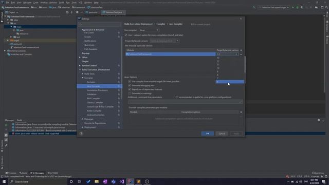329x185 pixels.
Task: Open the Microsoft Teams icon on taskbar
Action: coord(113,181)
